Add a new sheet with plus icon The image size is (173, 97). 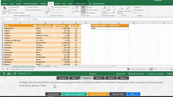(56, 66)
